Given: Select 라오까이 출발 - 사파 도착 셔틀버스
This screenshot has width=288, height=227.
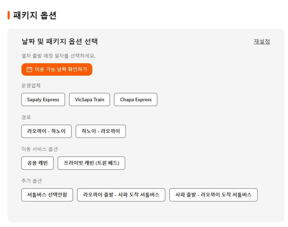Looking at the screenshot, I should coord(121,195).
